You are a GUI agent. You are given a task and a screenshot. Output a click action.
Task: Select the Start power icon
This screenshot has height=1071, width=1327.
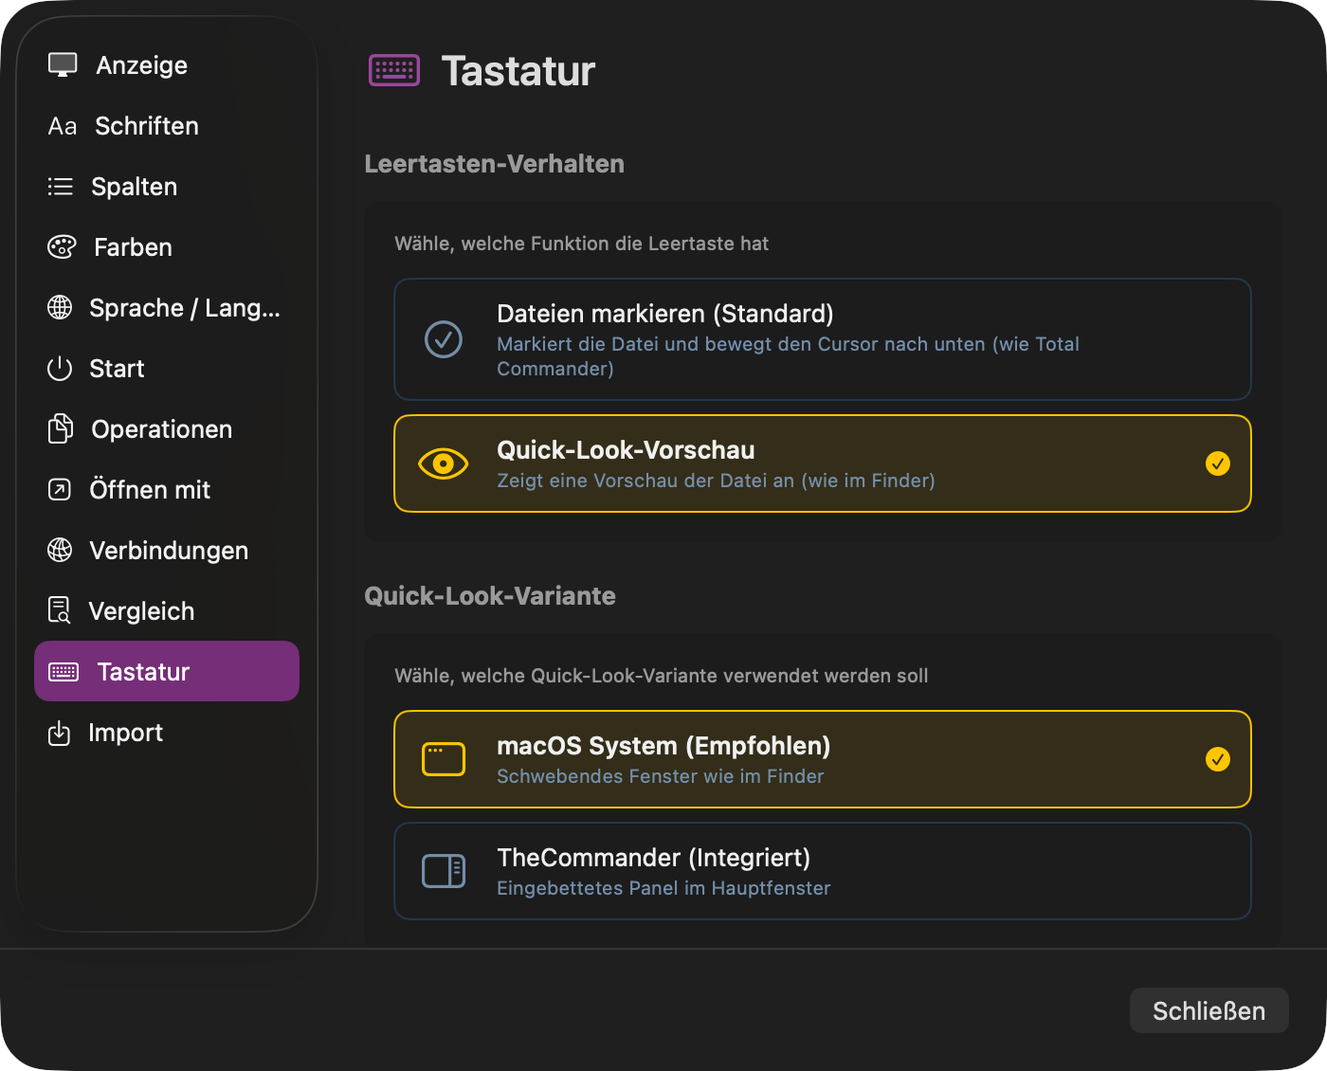coord(59,368)
